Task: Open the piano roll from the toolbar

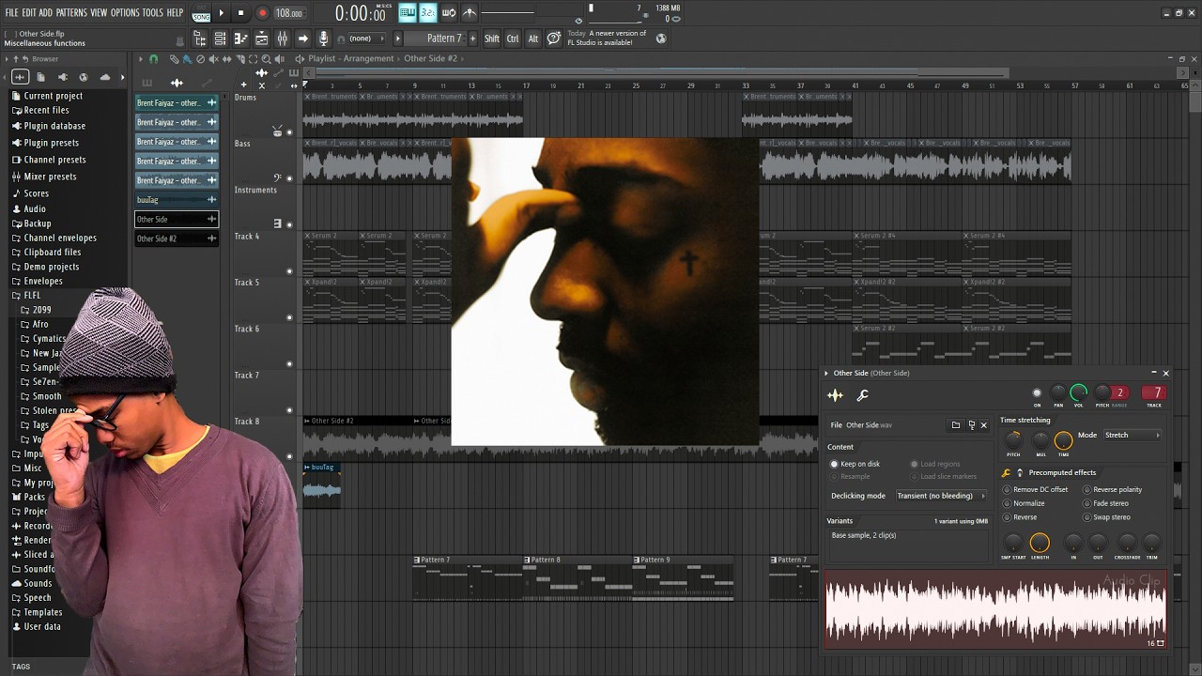Action: 240,38
